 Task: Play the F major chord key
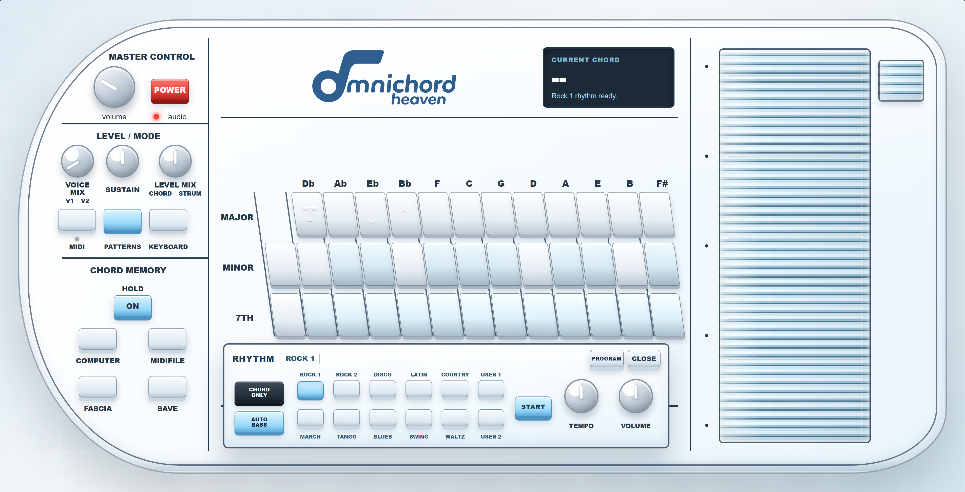[x=436, y=214]
